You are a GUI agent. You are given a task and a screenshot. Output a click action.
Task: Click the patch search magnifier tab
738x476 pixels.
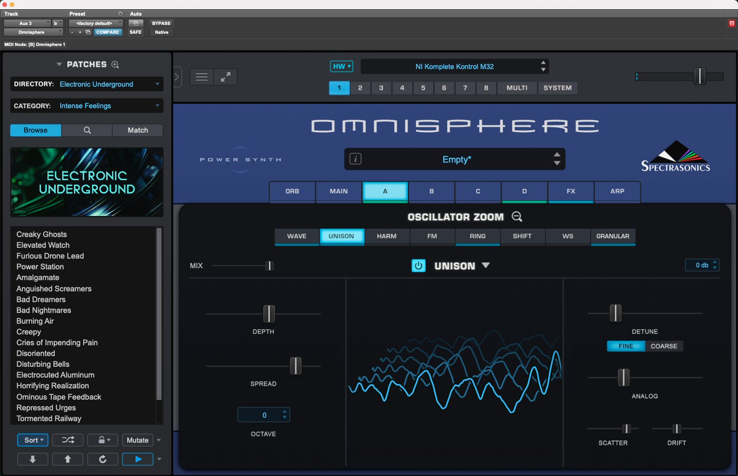click(87, 130)
